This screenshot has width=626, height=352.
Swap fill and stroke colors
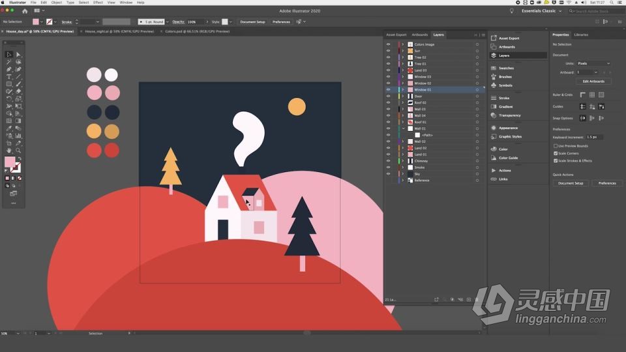[x=20, y=158]
